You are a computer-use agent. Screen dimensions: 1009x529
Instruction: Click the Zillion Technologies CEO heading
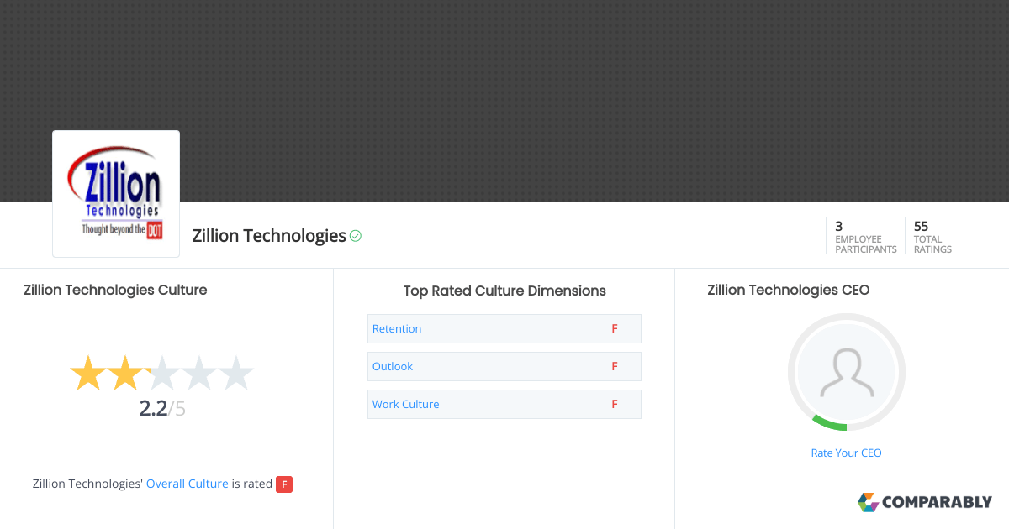pos(789,290)
